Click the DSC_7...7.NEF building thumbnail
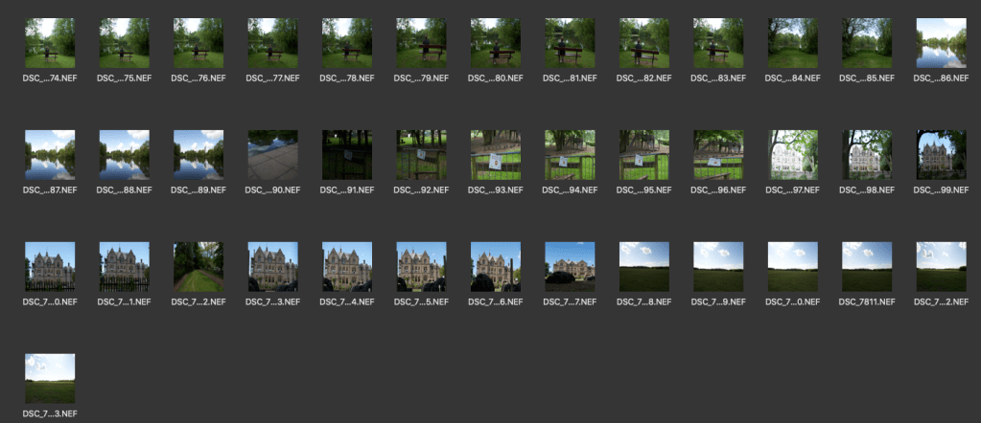Image resolution: width=981 pixels, height=423 pixels. click(570, 266)
